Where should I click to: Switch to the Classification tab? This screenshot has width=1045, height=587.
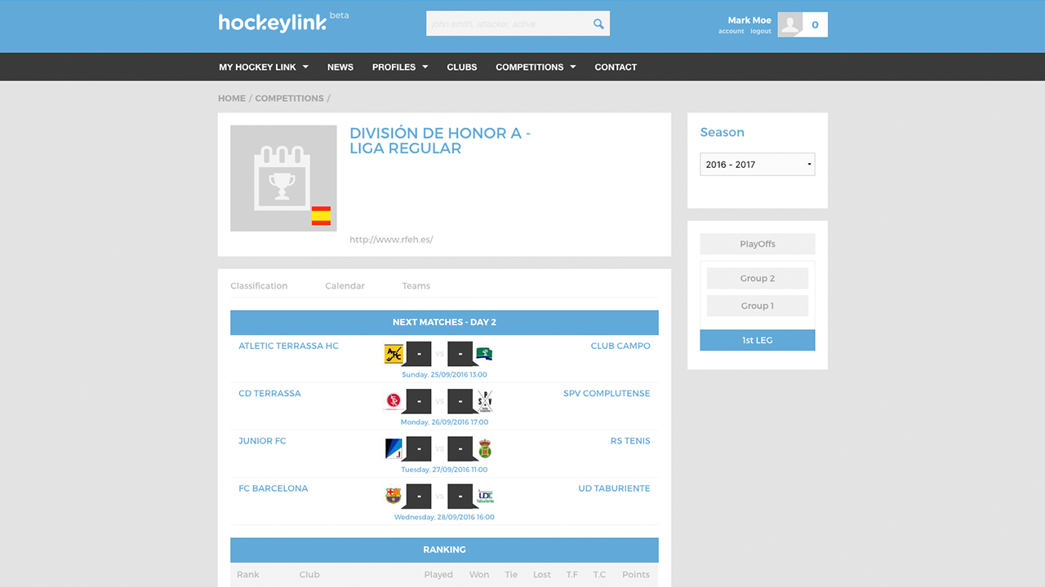(259, 286)
